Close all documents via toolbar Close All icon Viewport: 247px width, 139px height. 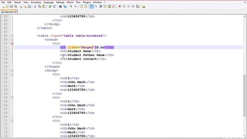tap(25, 7)
